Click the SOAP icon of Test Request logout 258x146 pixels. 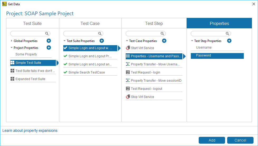[128, 89]
